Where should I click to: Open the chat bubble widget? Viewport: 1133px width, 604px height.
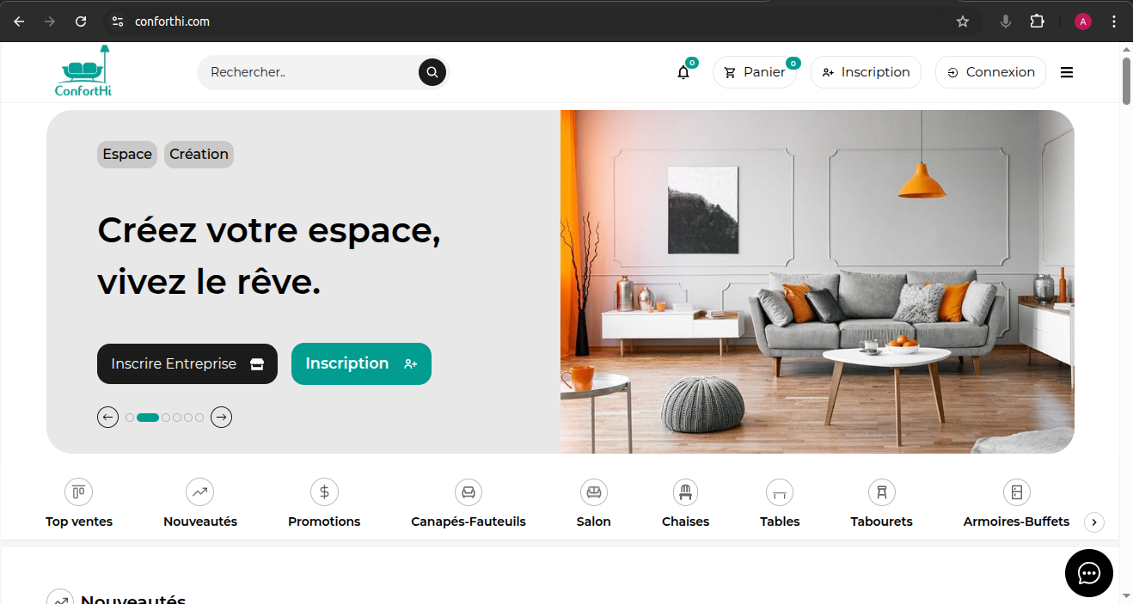1089,573
